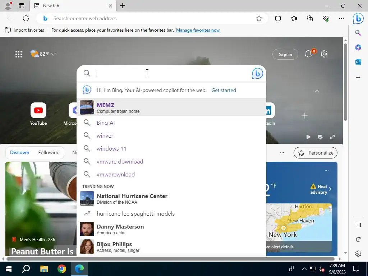Open page settings gear icon
Screen dimensions: 368x276
324,54
